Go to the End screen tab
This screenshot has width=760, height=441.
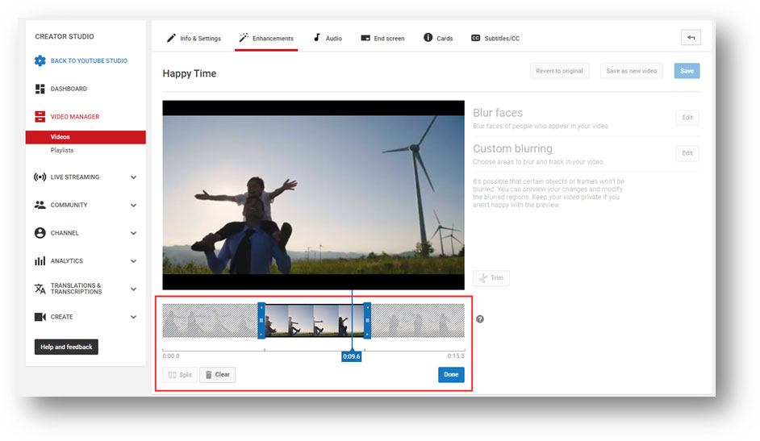[x=382, y=38]
